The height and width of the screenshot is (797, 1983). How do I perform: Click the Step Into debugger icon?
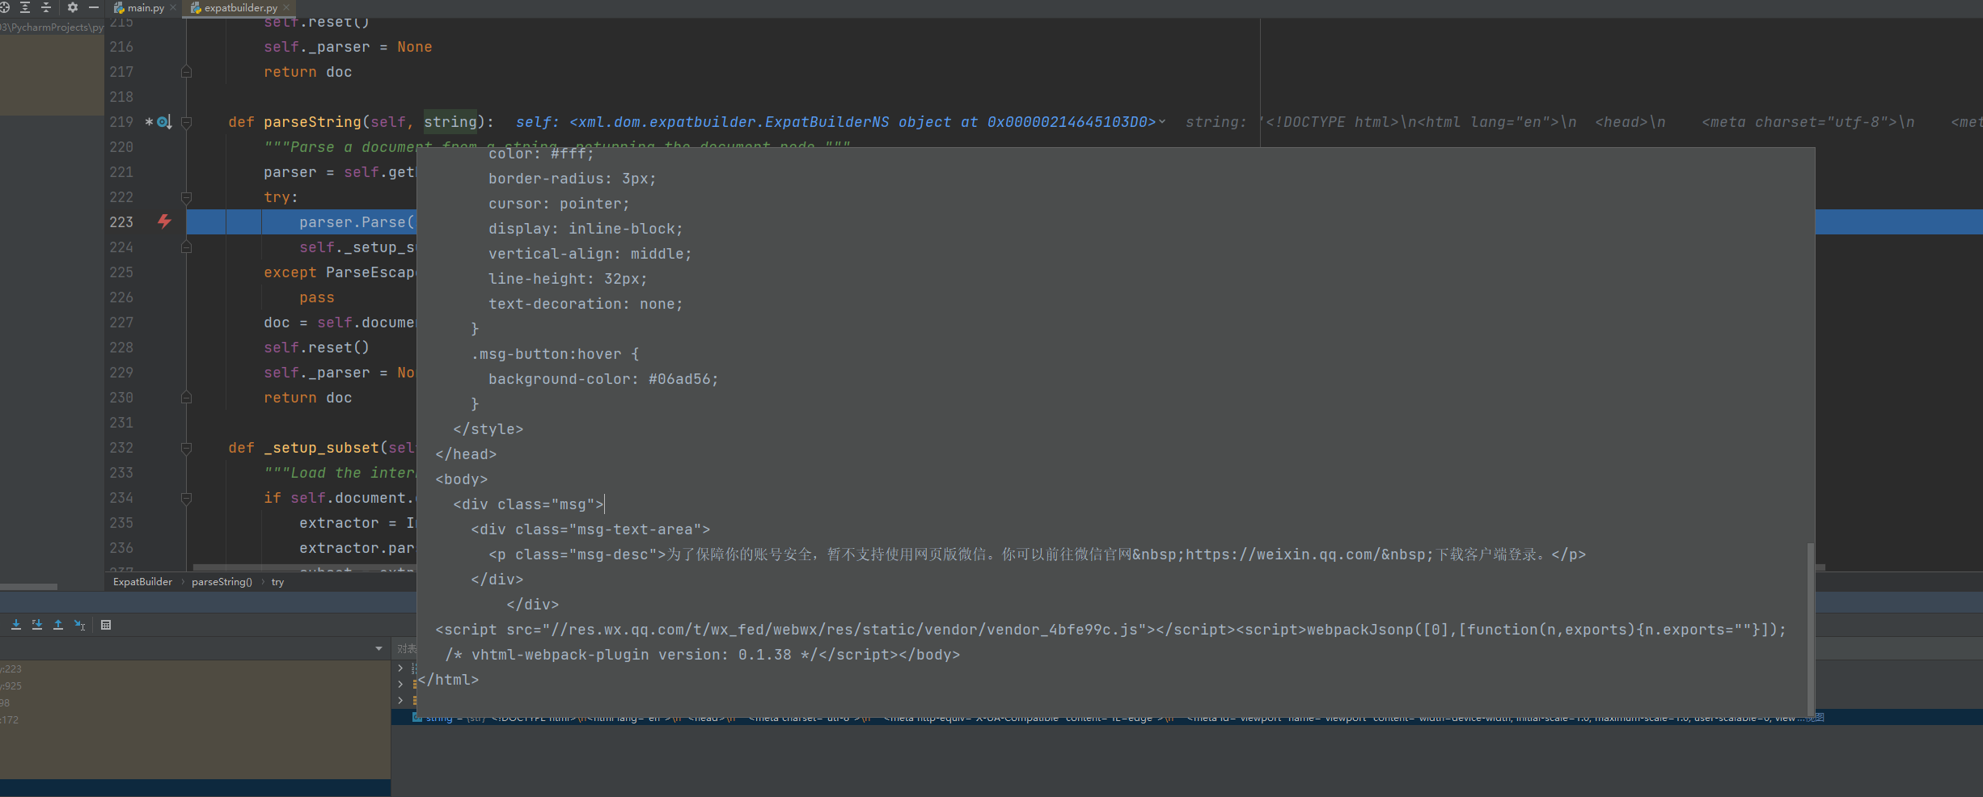(x=16, y=625)
